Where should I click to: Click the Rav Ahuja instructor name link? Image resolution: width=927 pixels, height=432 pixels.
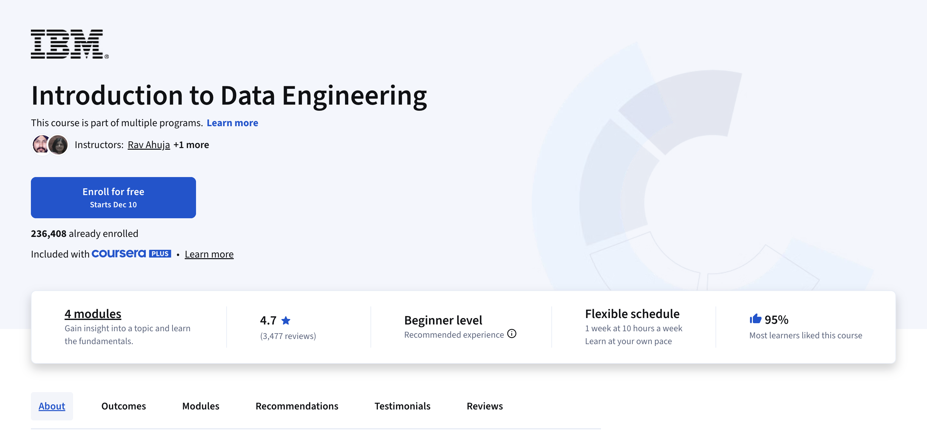[x=149, y=144]
